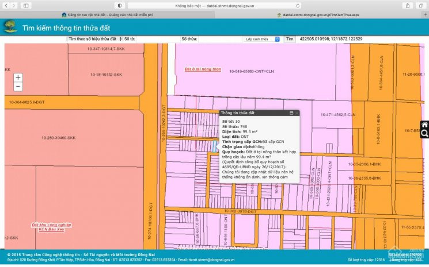Click Diện tích 99.5 m² in popup

[240, 131]
